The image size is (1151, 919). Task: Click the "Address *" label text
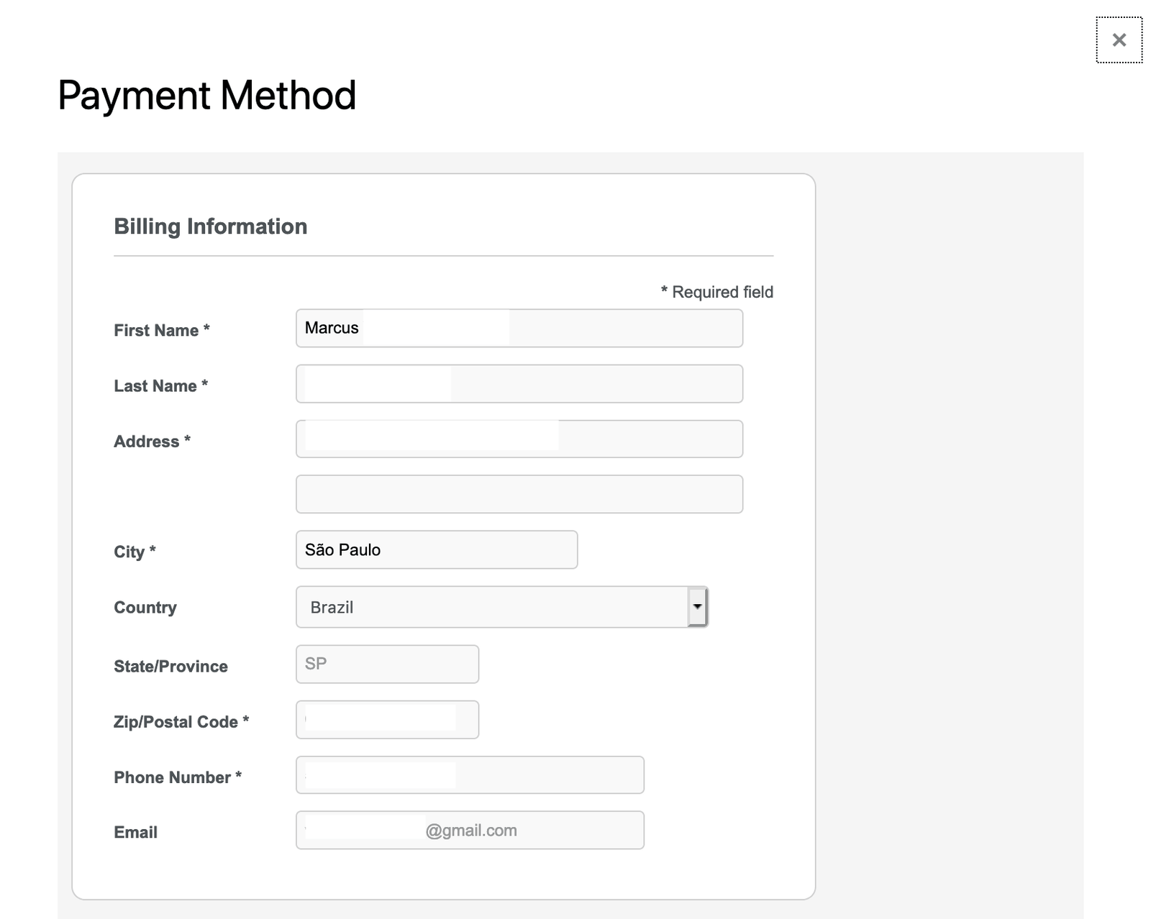click(152, 442)
